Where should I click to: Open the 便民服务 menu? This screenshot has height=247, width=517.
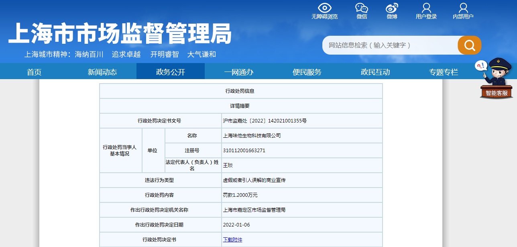[x=307, y=72]
